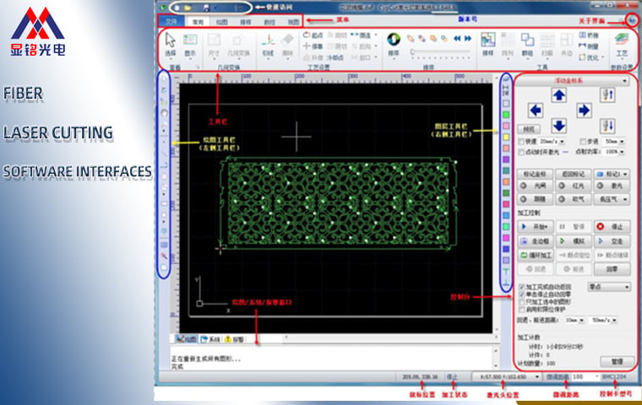
Task: Click the 循环加工 loop processing button
Action: click(535, 256)
